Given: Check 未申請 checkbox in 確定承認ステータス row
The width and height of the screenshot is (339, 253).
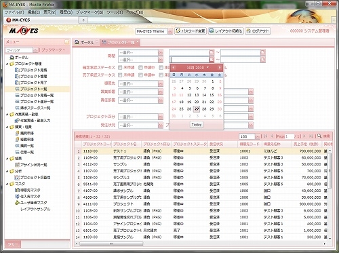Looking at the screenshot, I should (120, 67).
